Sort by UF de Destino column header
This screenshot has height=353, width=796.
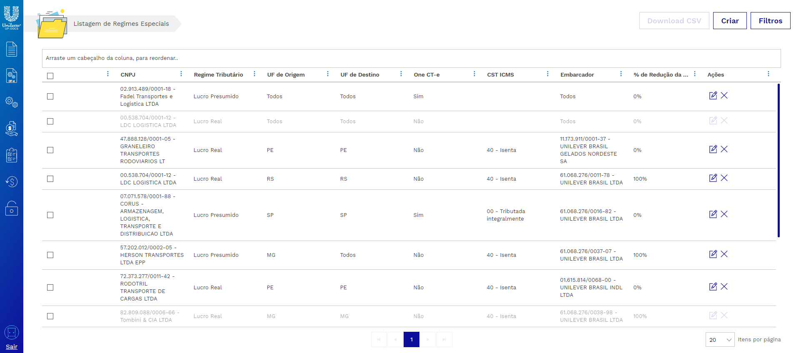[x=360, y=75]
